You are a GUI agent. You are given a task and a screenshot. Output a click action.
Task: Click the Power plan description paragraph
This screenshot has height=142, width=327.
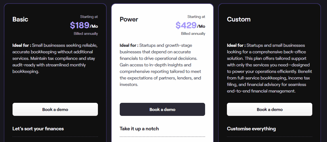(161, 65)
